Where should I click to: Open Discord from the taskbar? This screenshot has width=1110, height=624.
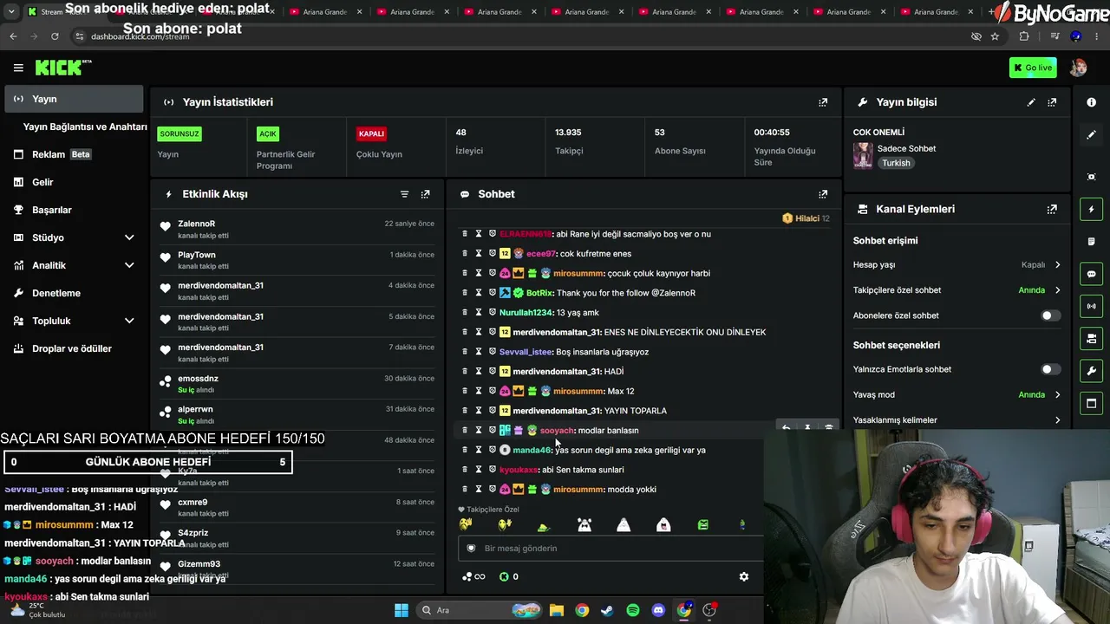(x=658, y=610)
